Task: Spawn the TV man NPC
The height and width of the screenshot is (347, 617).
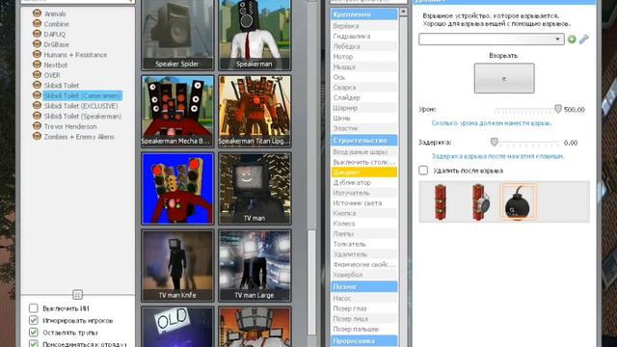Action: point(255,189)
